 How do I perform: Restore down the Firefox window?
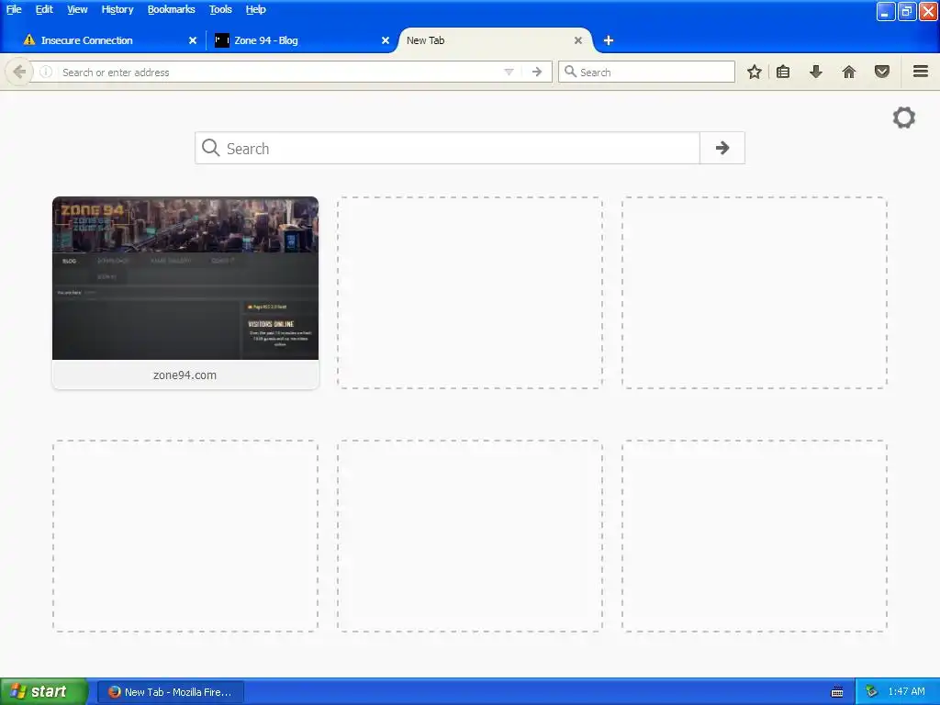906,11
